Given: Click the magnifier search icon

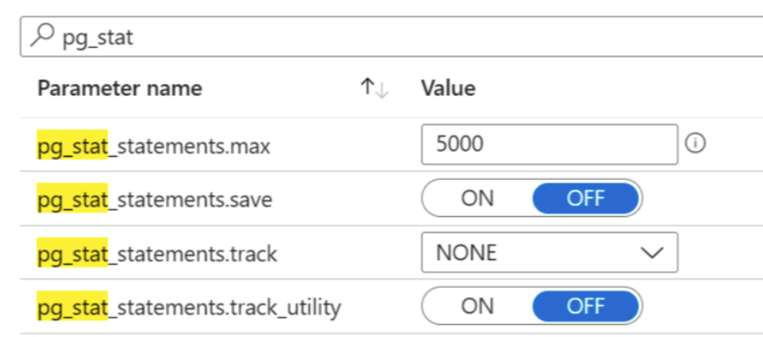Looking at the screenshot, I should pyautogui.click(x=42, y=37).
